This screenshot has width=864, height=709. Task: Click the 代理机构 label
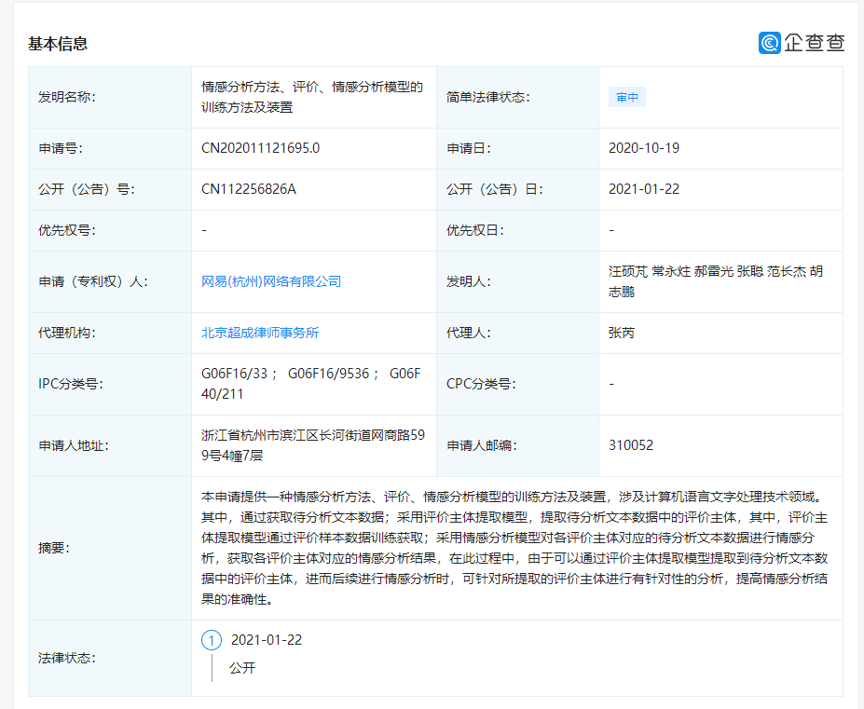(x=67, y=333)
